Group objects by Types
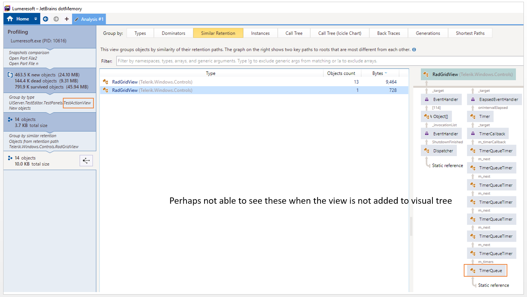 tap(140, 33)
